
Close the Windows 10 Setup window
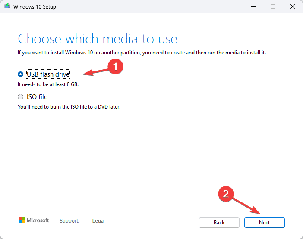[x=292, y=7]
